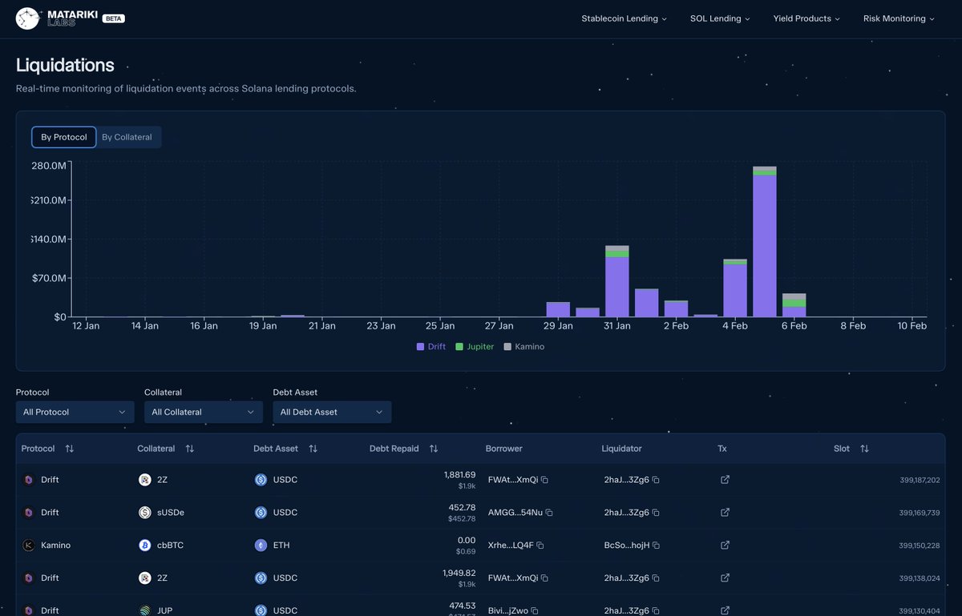The height and width of the screenshot is (616, 962).
Task: Sort table by Protocol column
Action: (69, 449)
